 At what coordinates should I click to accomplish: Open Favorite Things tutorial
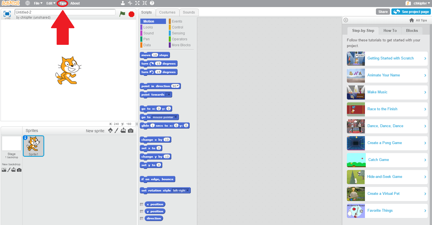pos(387,211)
